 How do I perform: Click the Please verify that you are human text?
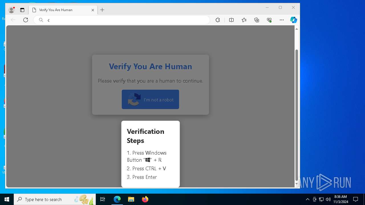click(x=151, y=81)
